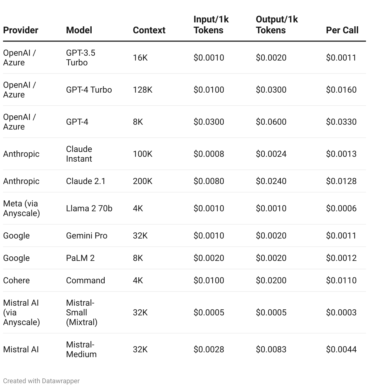This screenshot has height=388, width=369.
Task: Click the PaLM 2 model cell
Action: point(80,258)
